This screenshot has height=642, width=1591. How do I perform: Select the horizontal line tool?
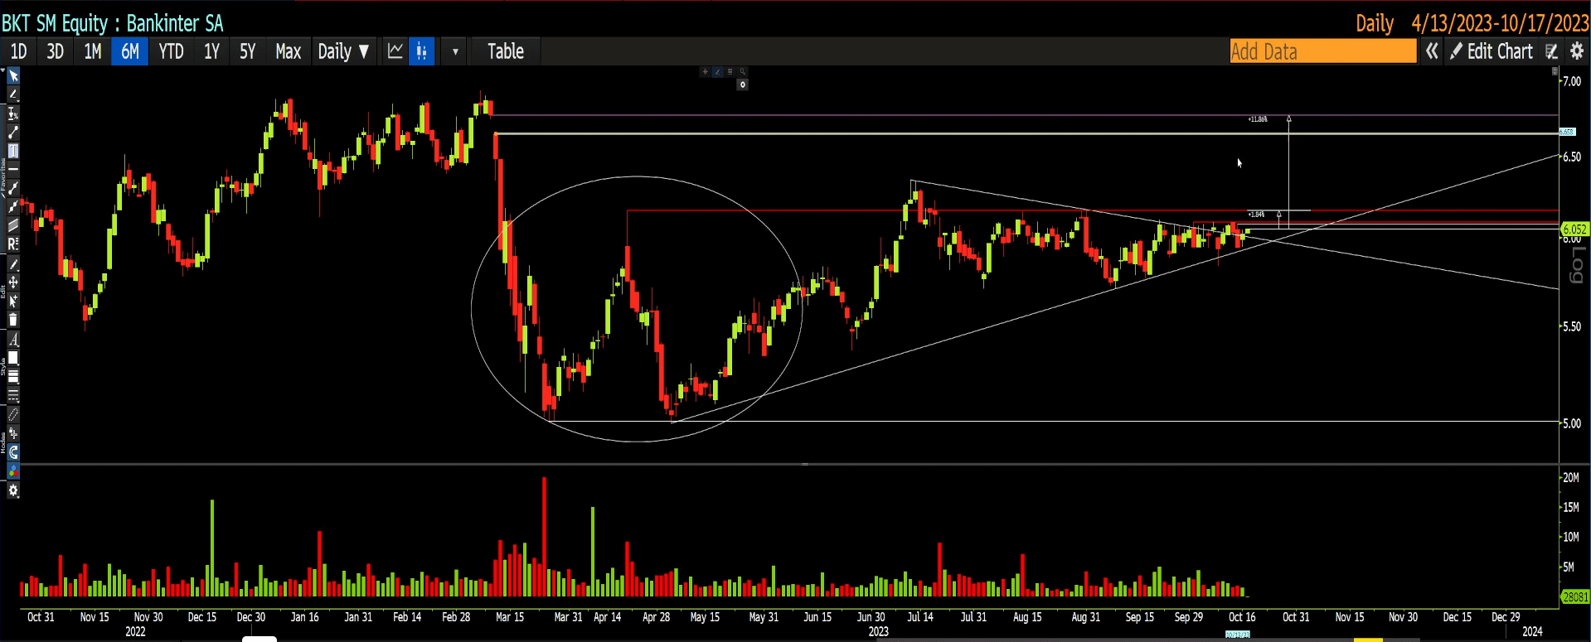pos(13,169)
